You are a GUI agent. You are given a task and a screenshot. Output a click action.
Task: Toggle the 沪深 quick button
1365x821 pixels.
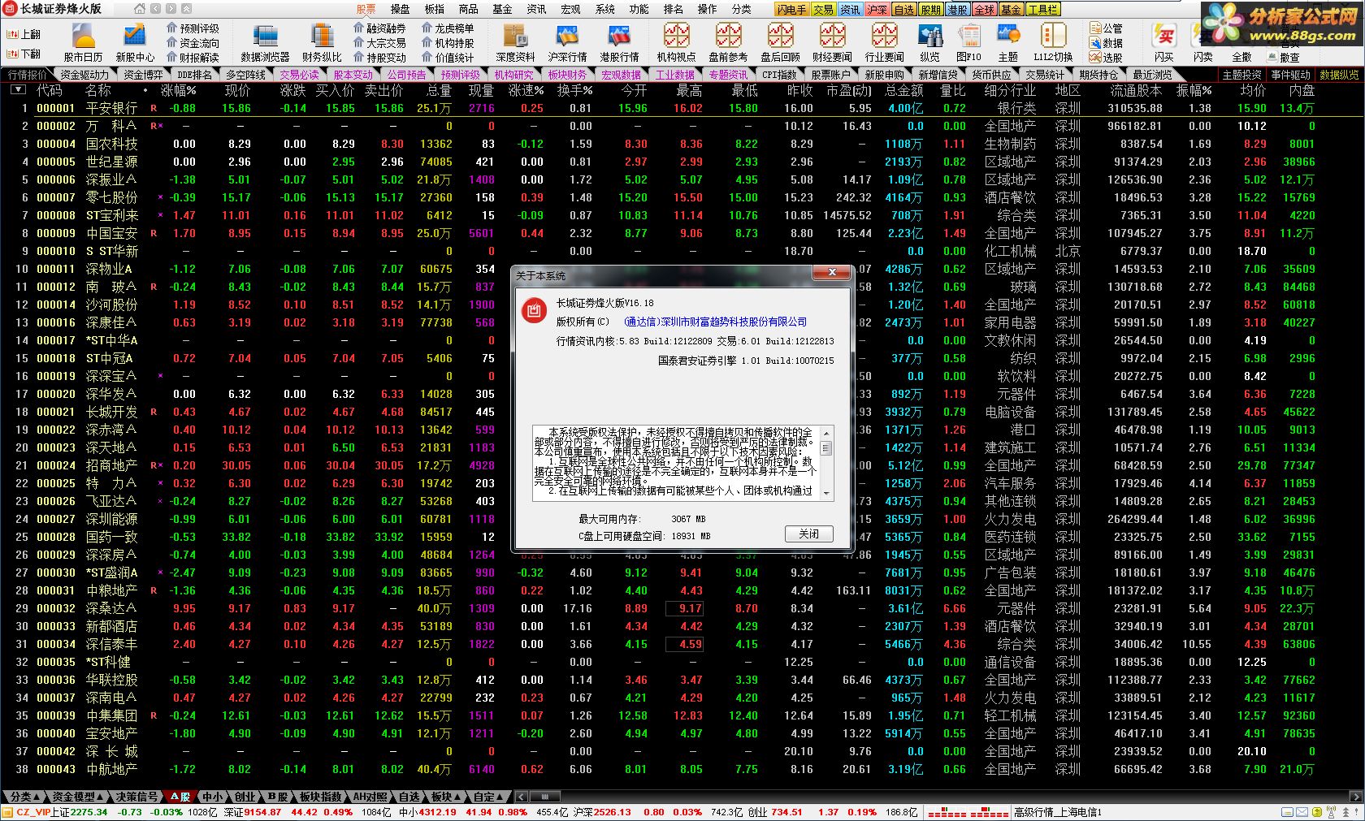tap(877, 10)
